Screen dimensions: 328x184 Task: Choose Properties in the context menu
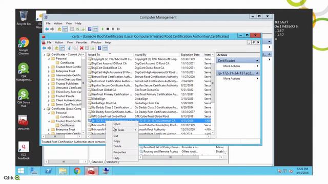(122, 152)
